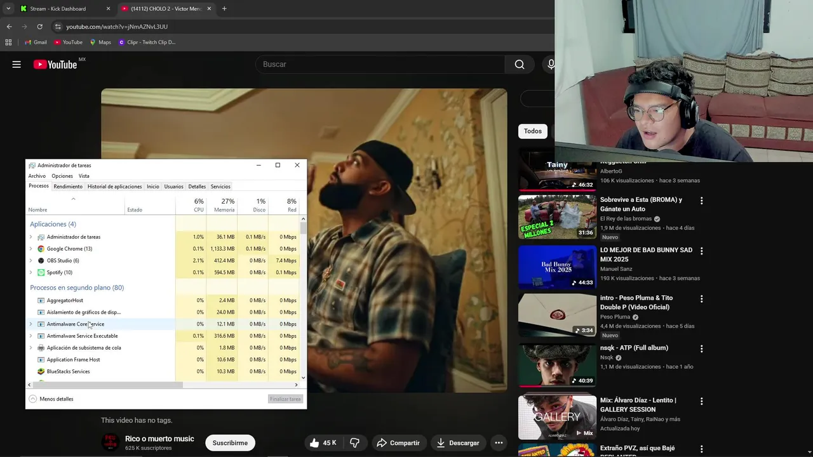Select the Todos filter chip
The width and height of the screenshot is (813, 457).
tap(533, 131)
